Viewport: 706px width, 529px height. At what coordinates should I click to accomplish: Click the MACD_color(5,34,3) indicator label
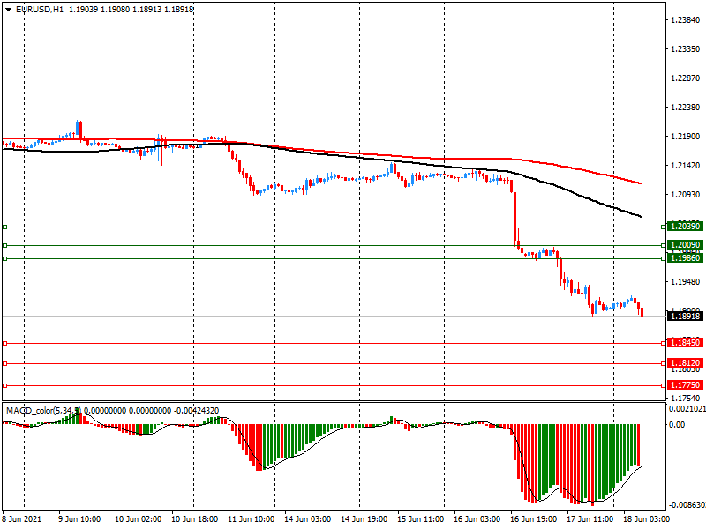(x=43, y=411)
